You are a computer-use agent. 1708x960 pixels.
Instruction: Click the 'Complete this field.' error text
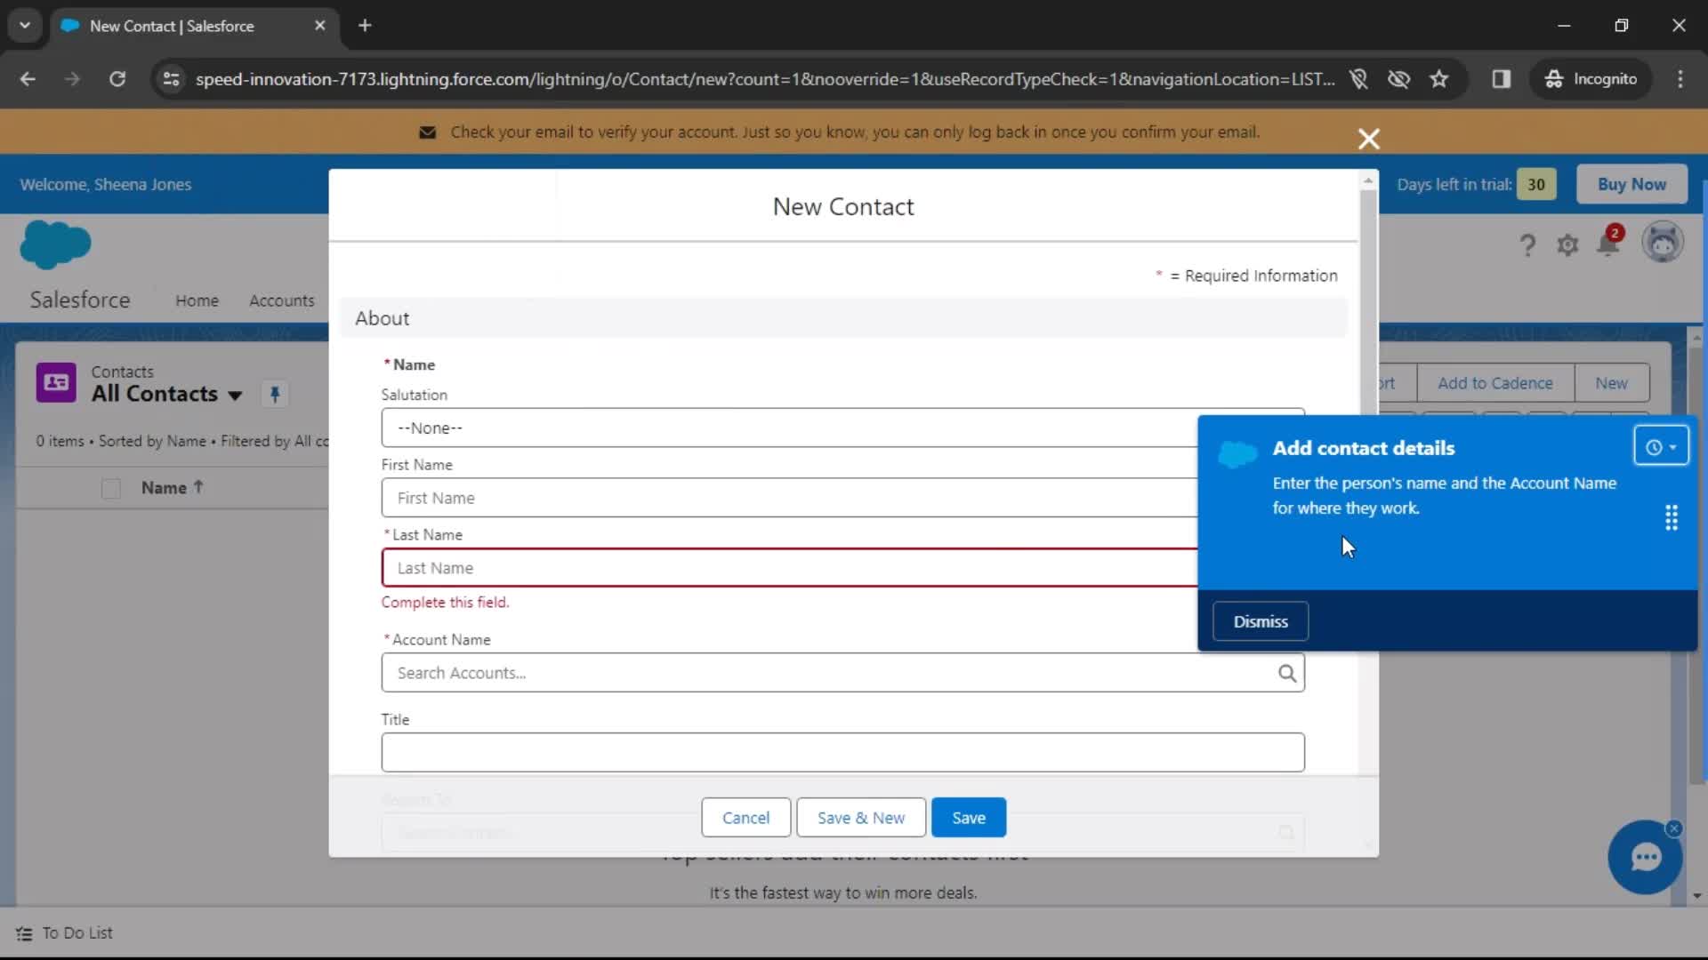click(x=445, y=603)
